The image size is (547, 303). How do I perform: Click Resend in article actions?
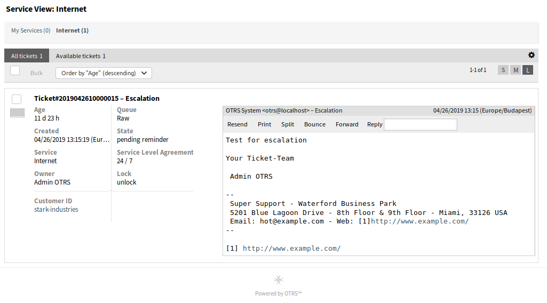pos(237,124)
